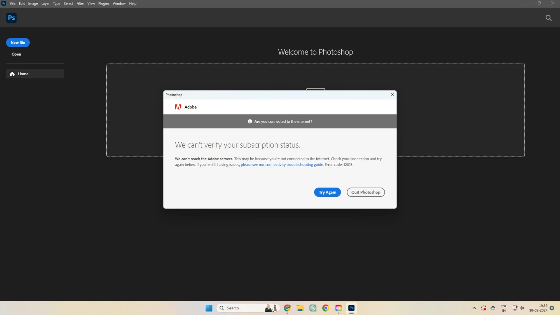Restore down the Photoshop window
Viewport: 560px width, 315px height.
(x=539, y=3)
